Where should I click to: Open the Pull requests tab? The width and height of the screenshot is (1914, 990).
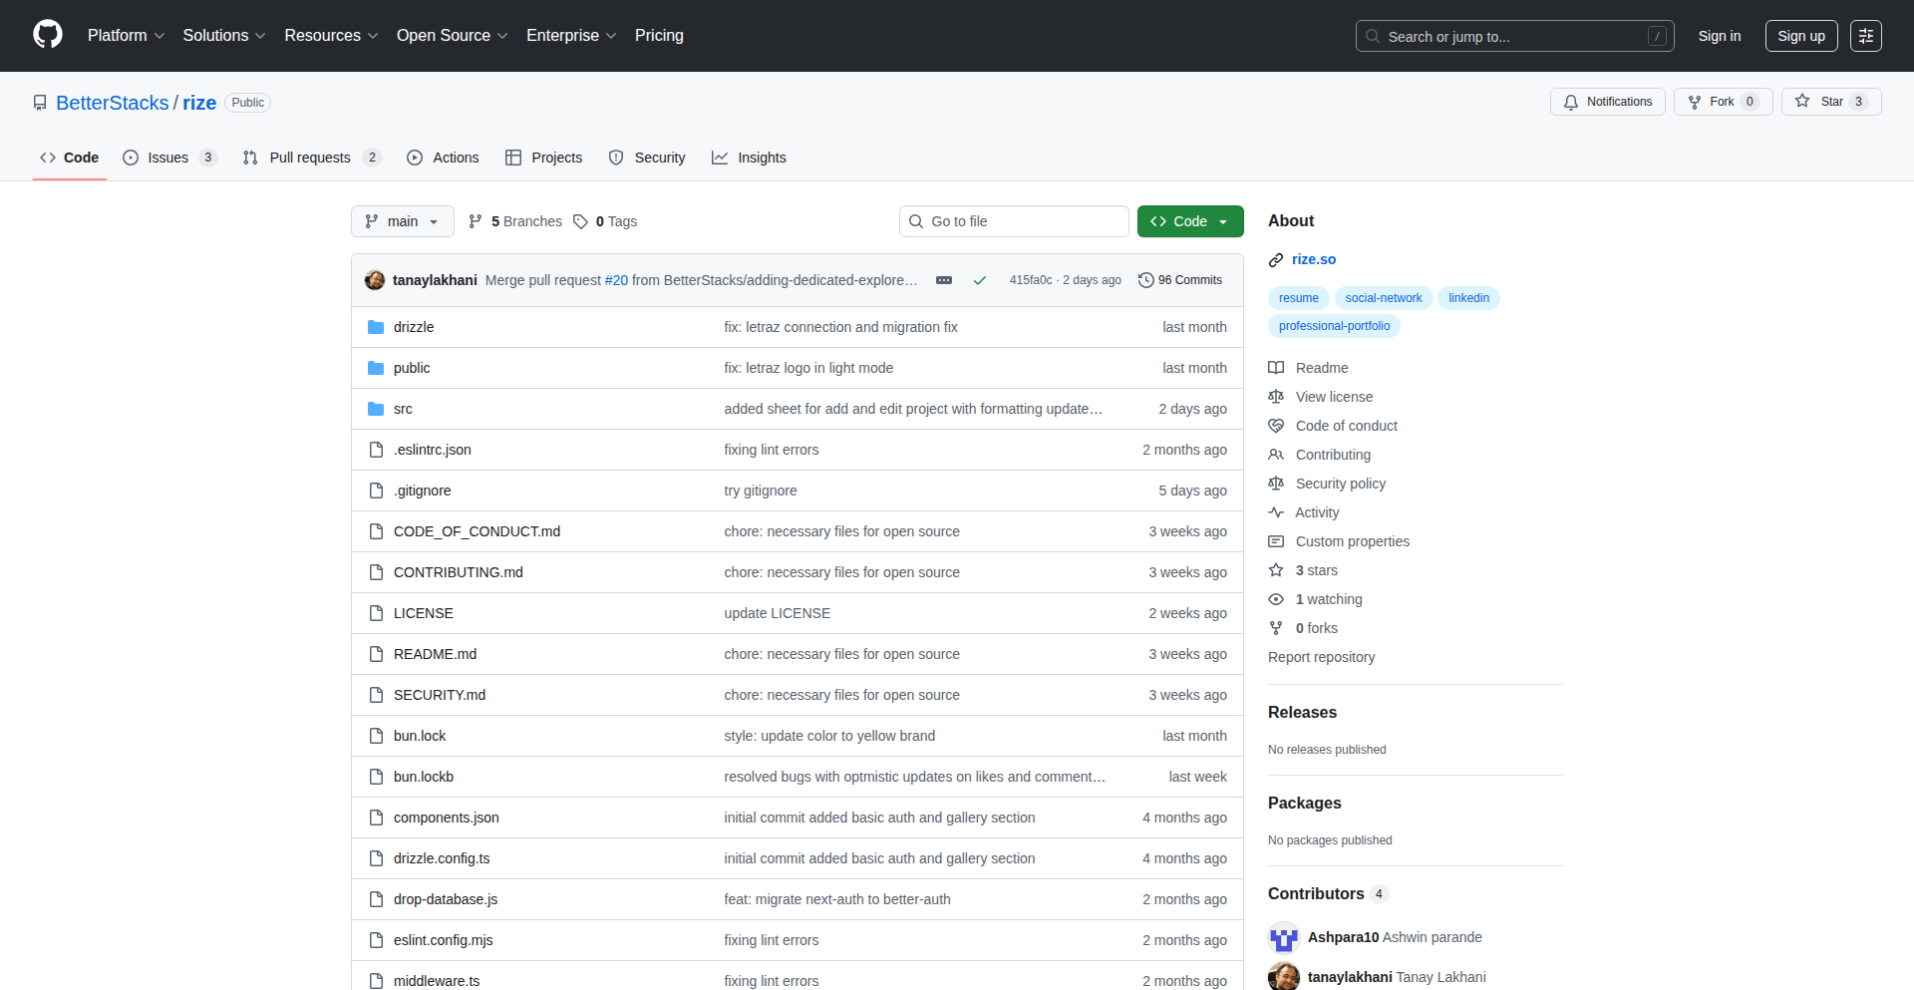click(x=310, y=158)
